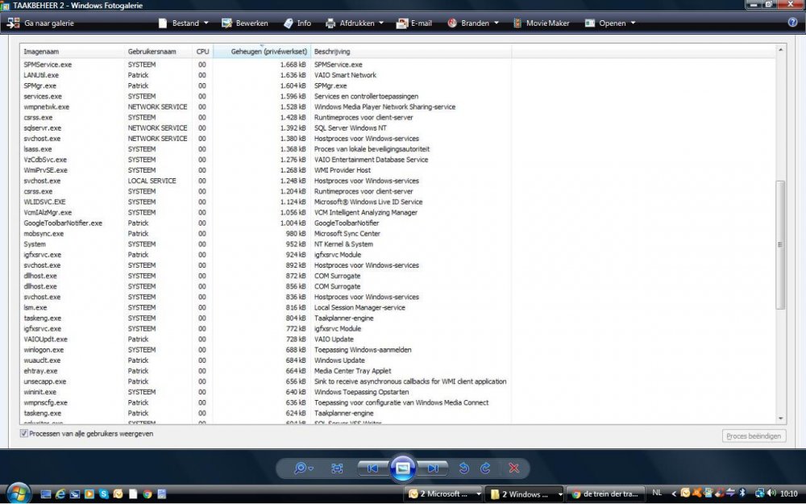Click the Beschrijving column header
This screenshot has height=504, width=806.
[411, 52]
